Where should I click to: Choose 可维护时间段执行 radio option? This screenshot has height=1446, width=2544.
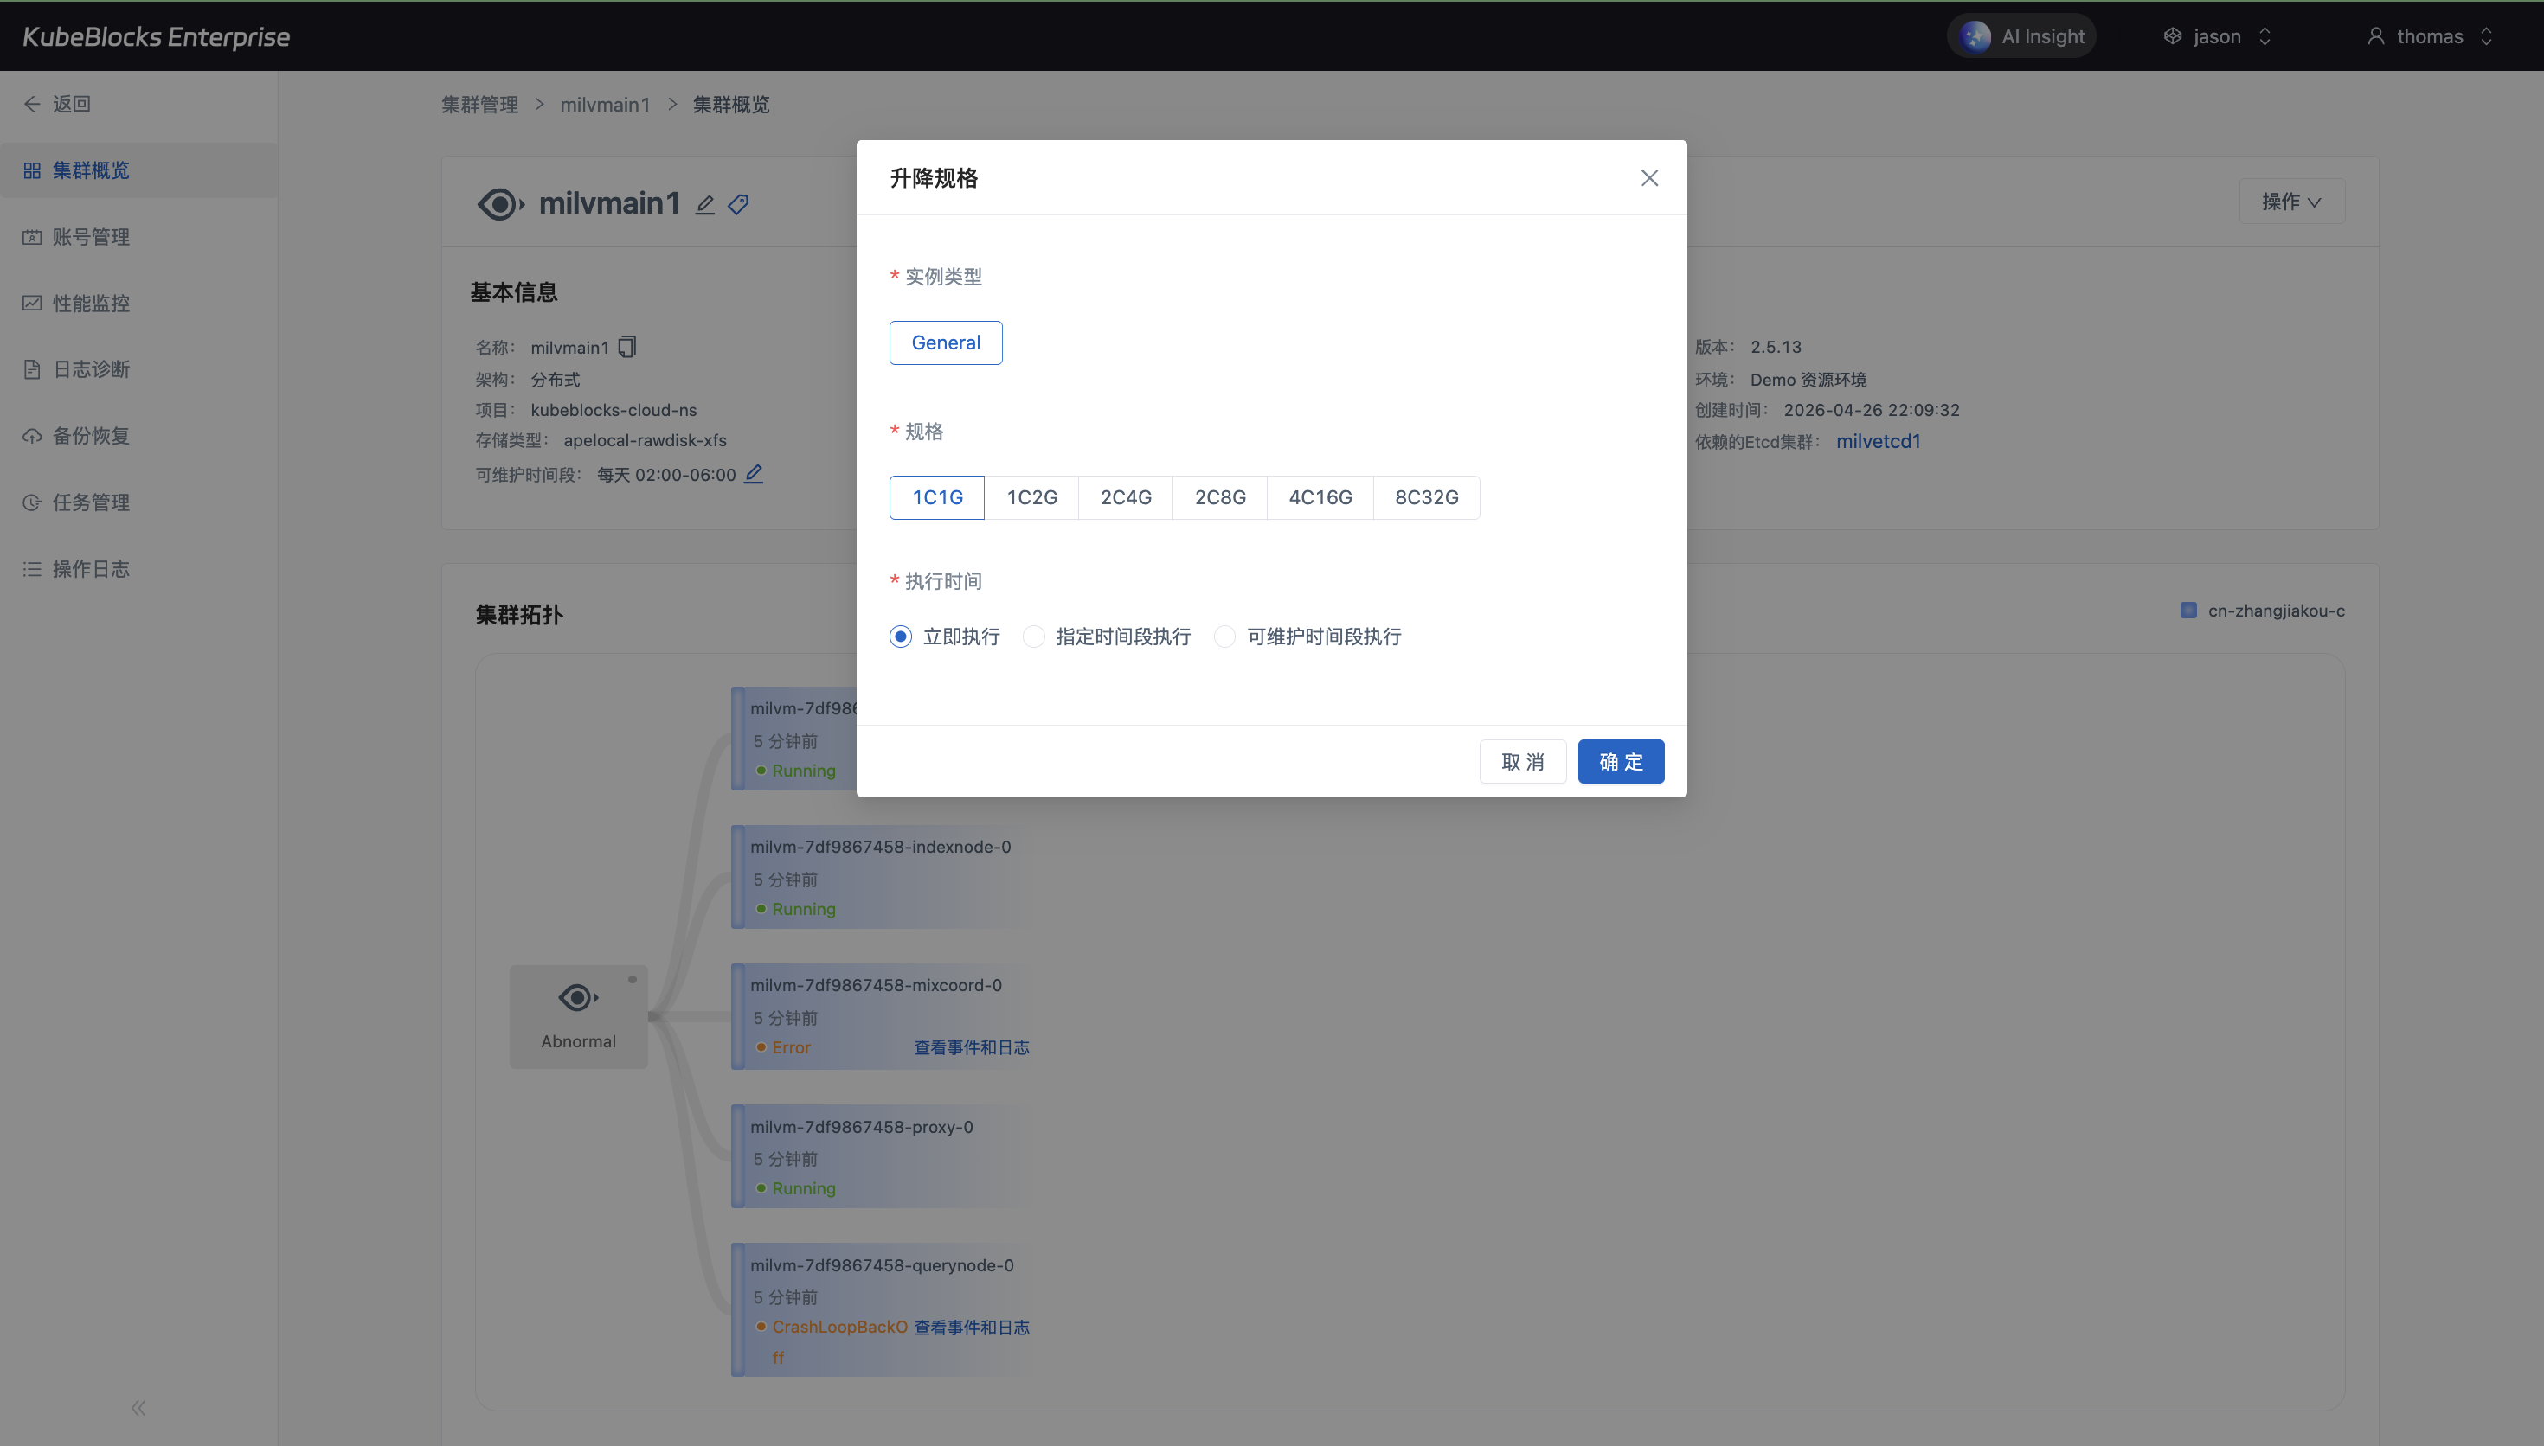tap(1224, 637)
